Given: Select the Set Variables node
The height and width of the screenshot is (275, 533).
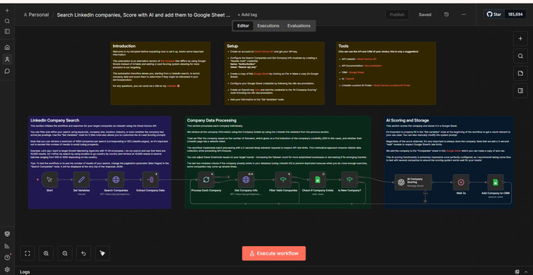Looking at the screenshot, I should pyautogui.click(x=82, y=179).
